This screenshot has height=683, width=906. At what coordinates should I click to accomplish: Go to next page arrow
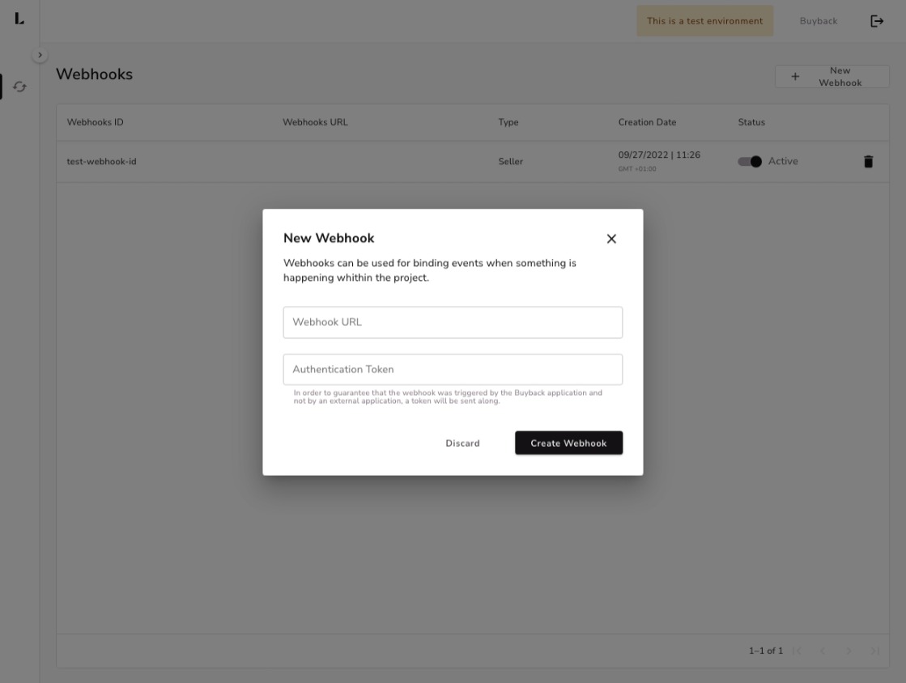pyautogui.click(x=849, y=651)
